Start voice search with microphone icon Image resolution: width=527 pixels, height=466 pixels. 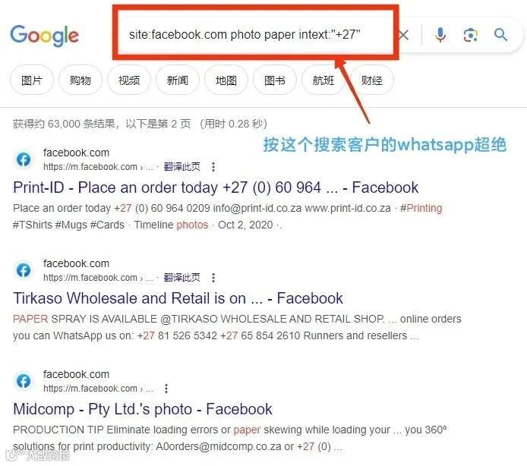click(440, 35)
